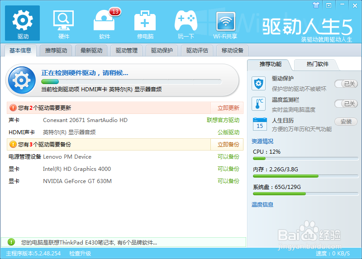Click the Conexant 20671 SmartAudio HD row
This screenshot has width=362, height=259.
coord(125,120)
